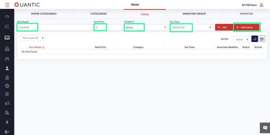The height and width of the screenshot is (135, 270).
Task: Open the Modifier Group tab
Action: pyautogui.click(x=194, y=14)
